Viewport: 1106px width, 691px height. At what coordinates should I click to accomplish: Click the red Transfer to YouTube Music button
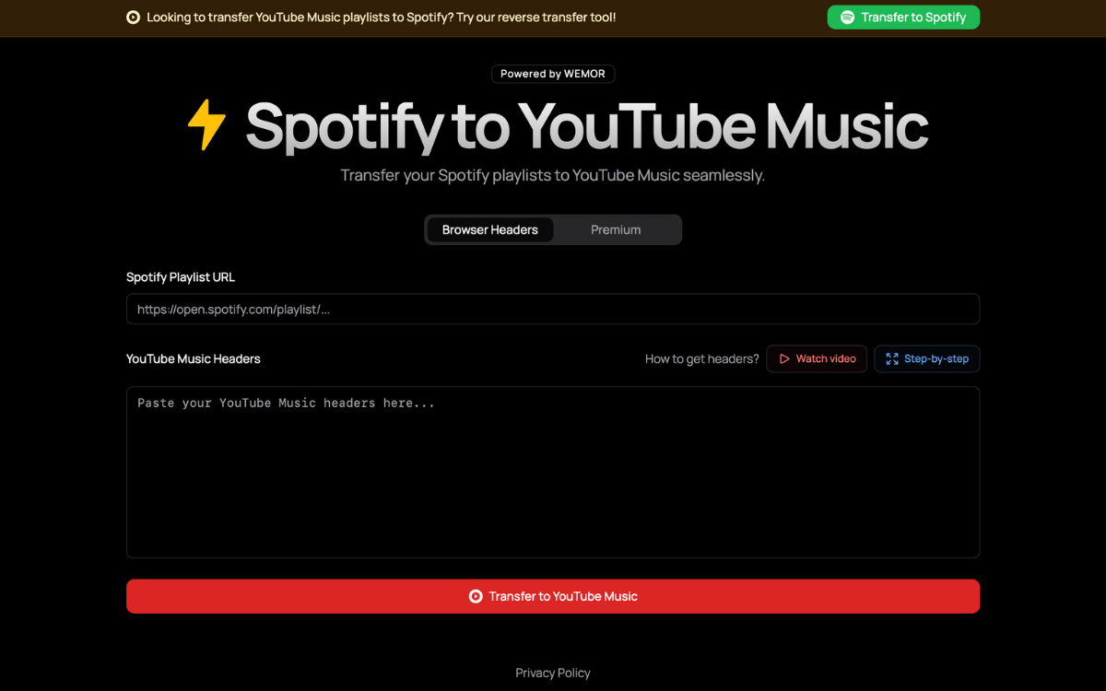click(553, 596)
